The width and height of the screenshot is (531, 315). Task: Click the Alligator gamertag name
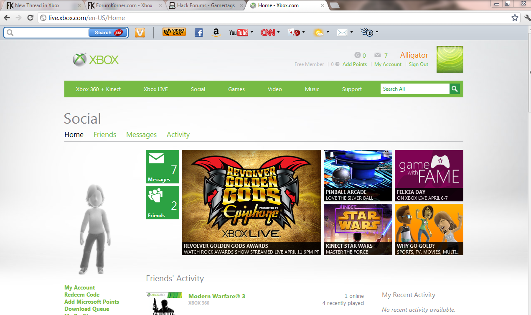(414, 55)
